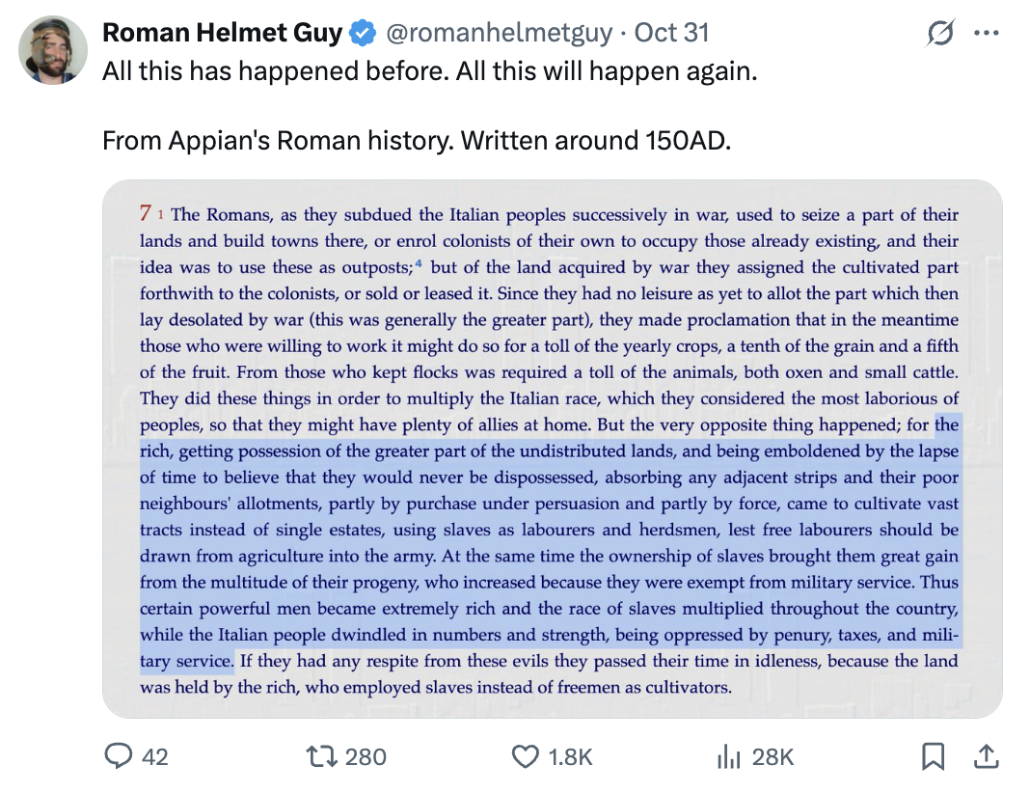Click the 1.8K likes count
This screenshot has height=793, width=1030.
pos(570,757)
